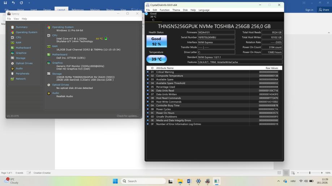Click the RAM stick icon in summary pane
Viewport: 332px width, 186px height.
(x=49, y=46)
